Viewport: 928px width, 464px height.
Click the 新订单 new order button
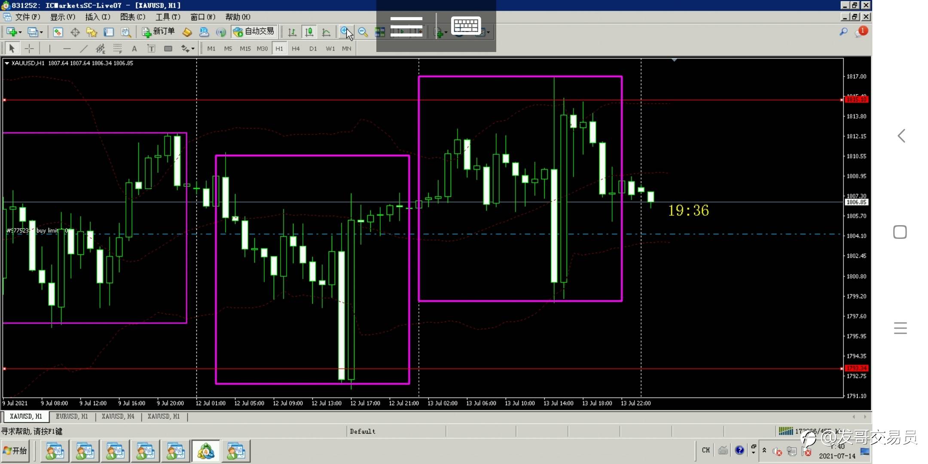[159, 31]
